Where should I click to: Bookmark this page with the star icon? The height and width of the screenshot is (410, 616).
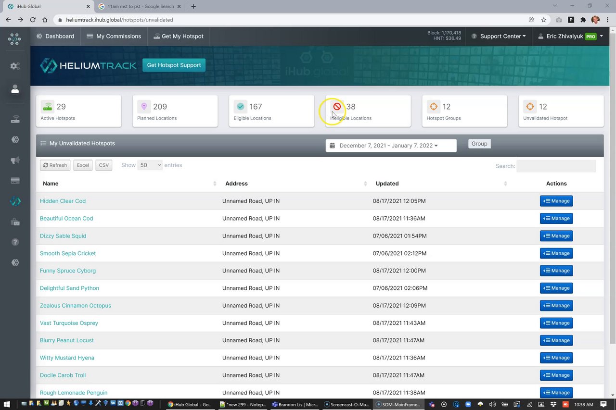tap(543, 20)
